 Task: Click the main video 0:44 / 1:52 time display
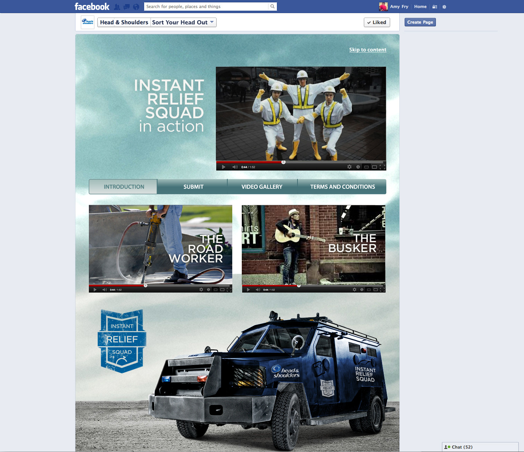coord(248,167)
